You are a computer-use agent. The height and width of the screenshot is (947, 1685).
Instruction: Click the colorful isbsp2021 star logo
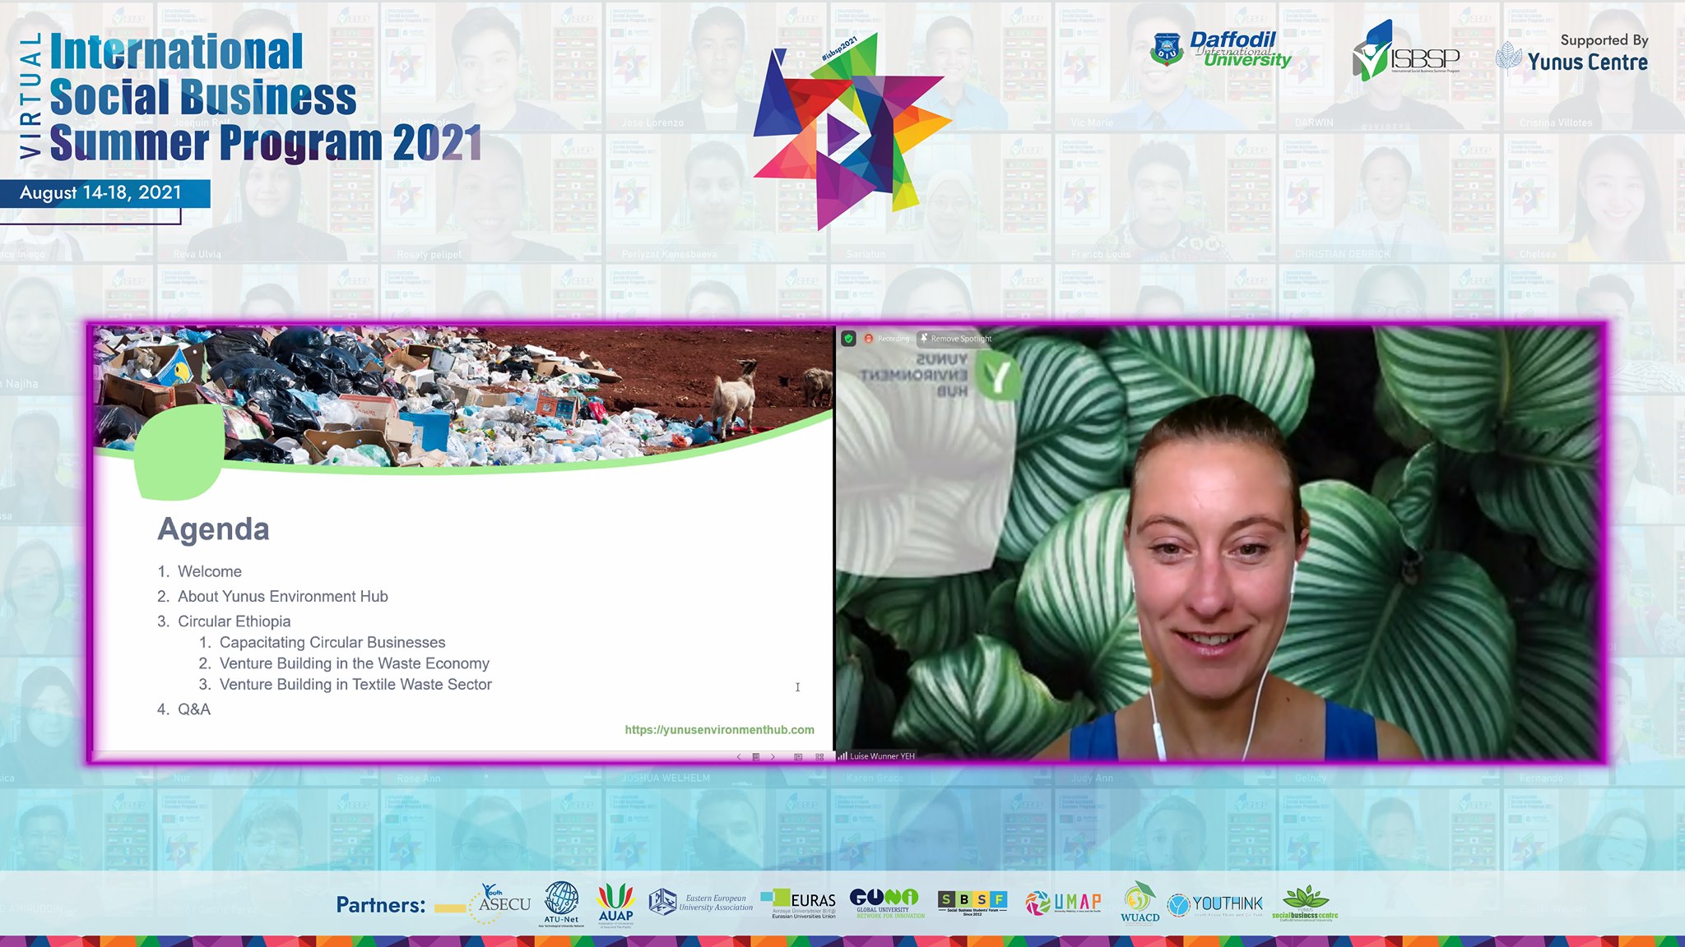click(x=850, y=132)
